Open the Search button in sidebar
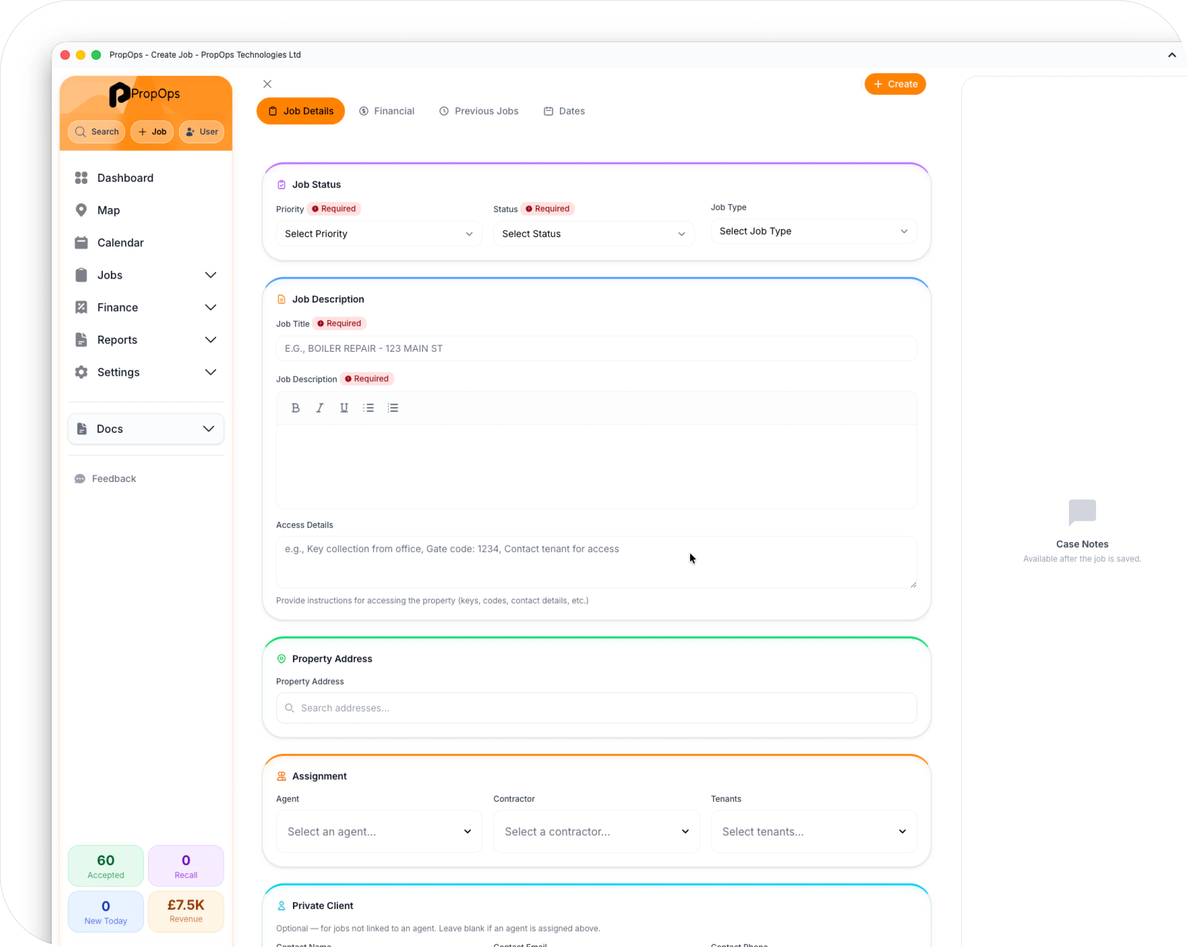1188x947 pixels. click(97, 132)
